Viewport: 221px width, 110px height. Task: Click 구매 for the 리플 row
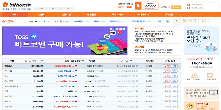point(166,91)
